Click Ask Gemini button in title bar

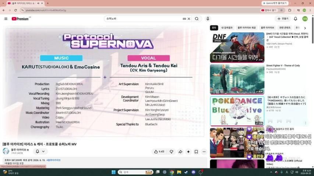click(275, 3)
